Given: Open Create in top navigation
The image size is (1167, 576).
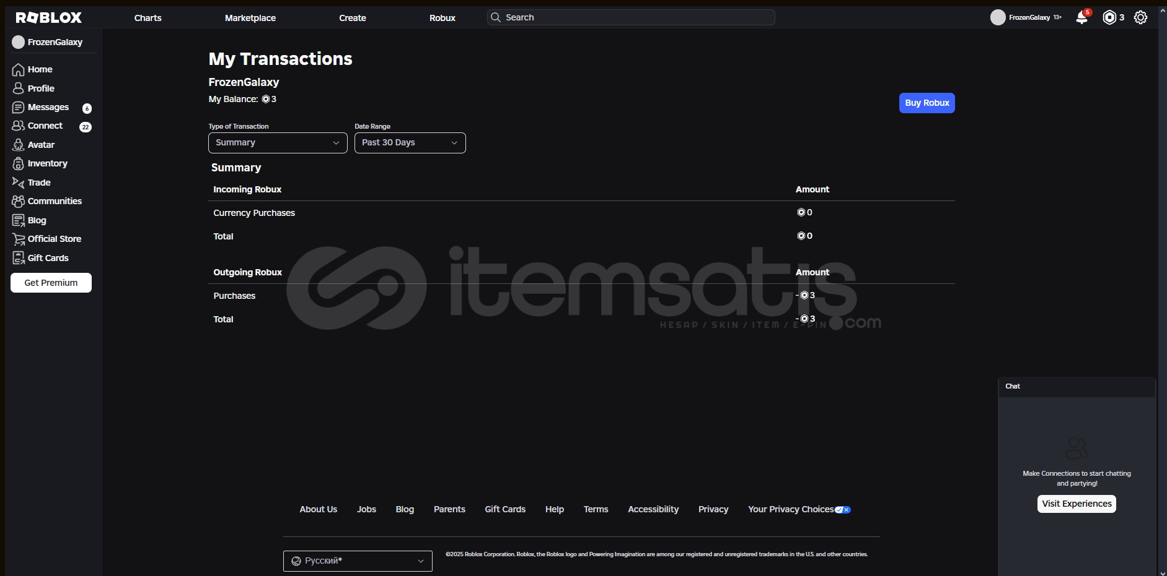Looking at the screenshot, I should click(x=353, y=18).
